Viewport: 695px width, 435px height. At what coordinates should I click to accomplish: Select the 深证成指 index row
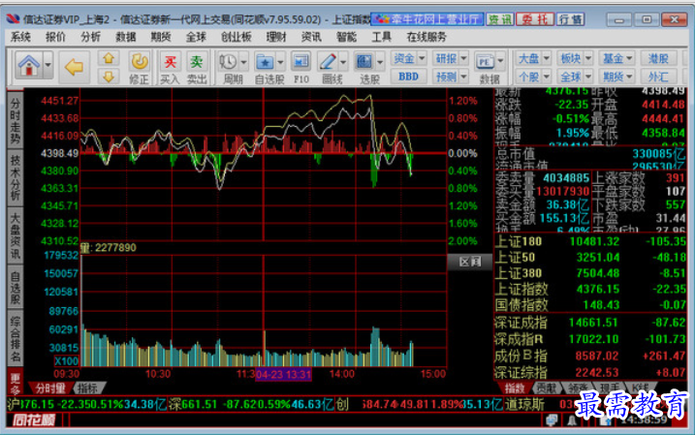click(590, 323)
